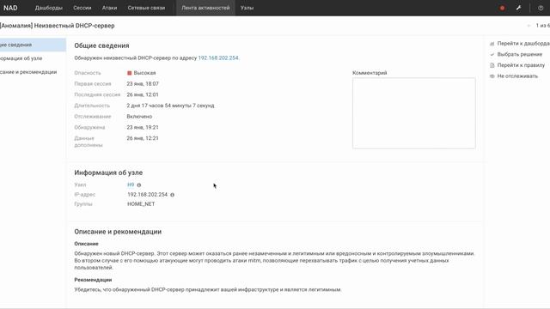Click Перейти к дашборду action
This screenshot has height=309, width=550.
click(523, 44)
